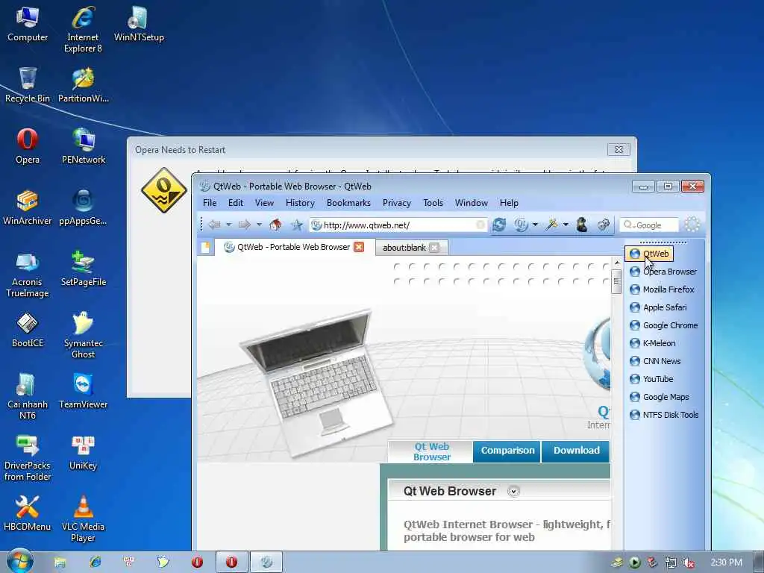Click the muted volume tray icon

pos(689,563)
